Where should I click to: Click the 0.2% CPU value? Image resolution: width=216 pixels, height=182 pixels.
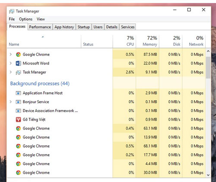pyautogui.click(x=130, y=155)
